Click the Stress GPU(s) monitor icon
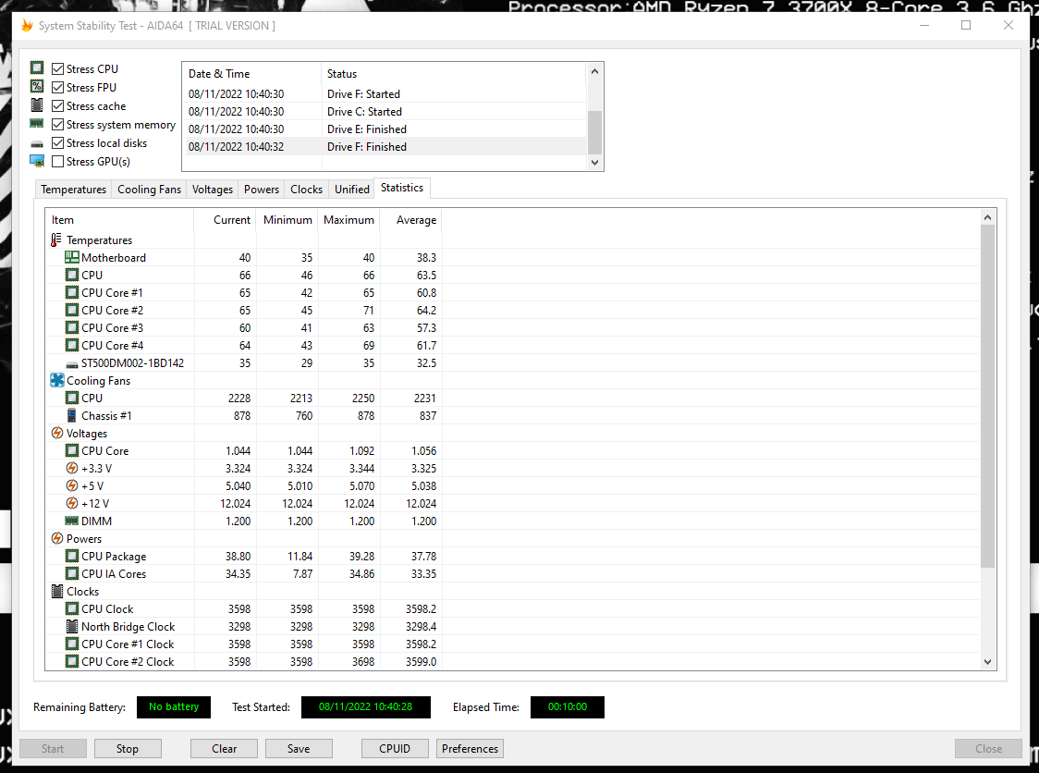The image size is (1039, 773). 37,161
